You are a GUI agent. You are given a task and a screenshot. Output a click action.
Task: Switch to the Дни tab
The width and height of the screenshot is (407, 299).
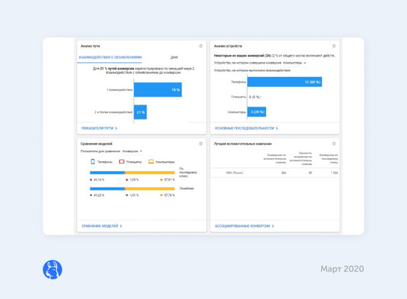[x=173, y=57]
